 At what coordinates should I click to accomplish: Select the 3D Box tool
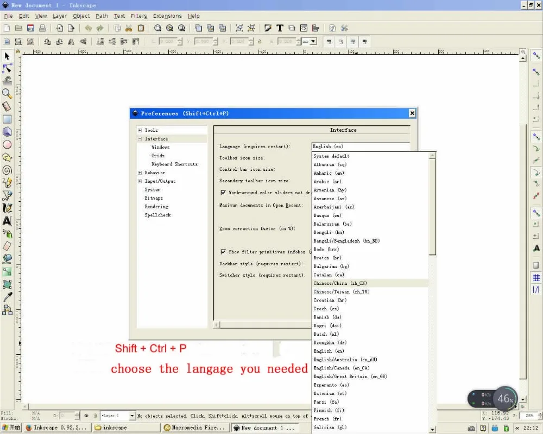click(7, 132)
